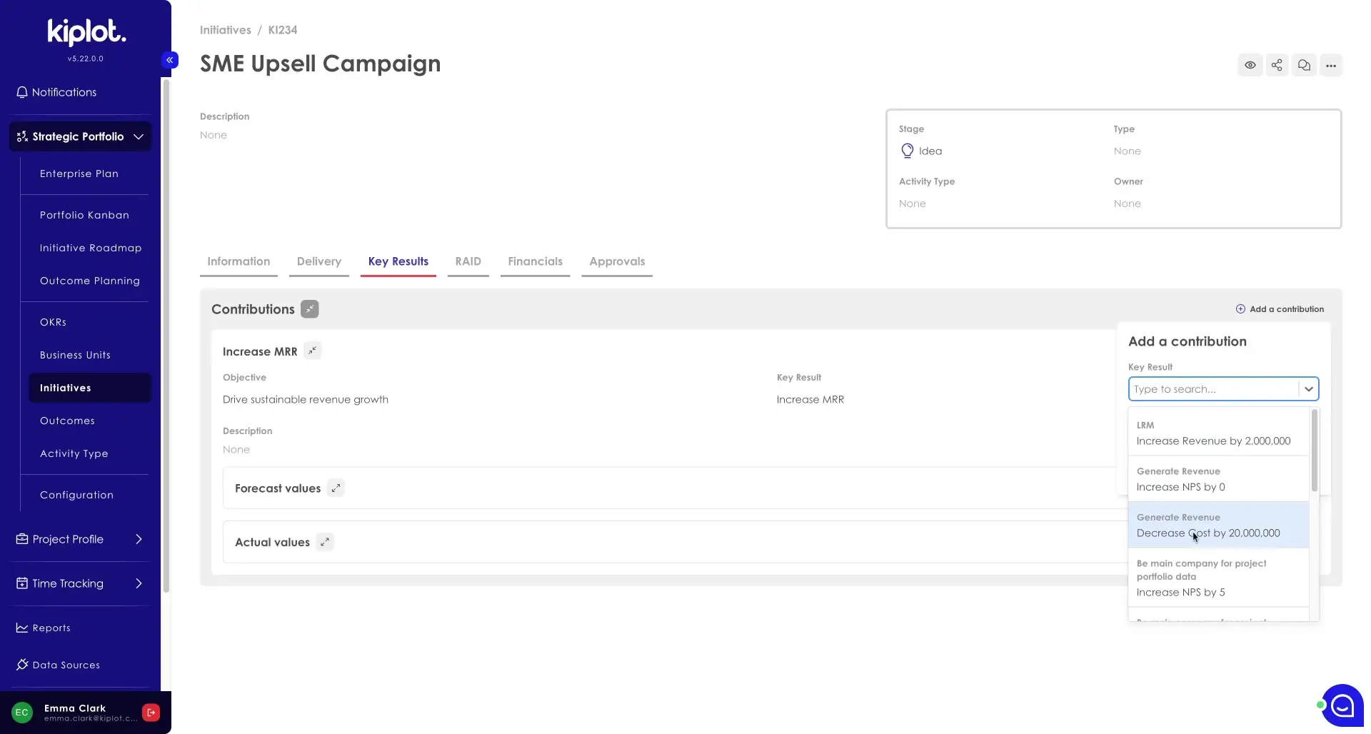Collapse the Strategic Portfolio menu

(139, 136)
